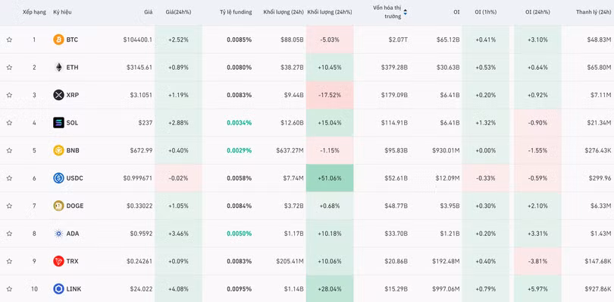The width and height of the screenshot is (614, 302).
Task: Click the Solana SOL coin icon
Action: 58,123
